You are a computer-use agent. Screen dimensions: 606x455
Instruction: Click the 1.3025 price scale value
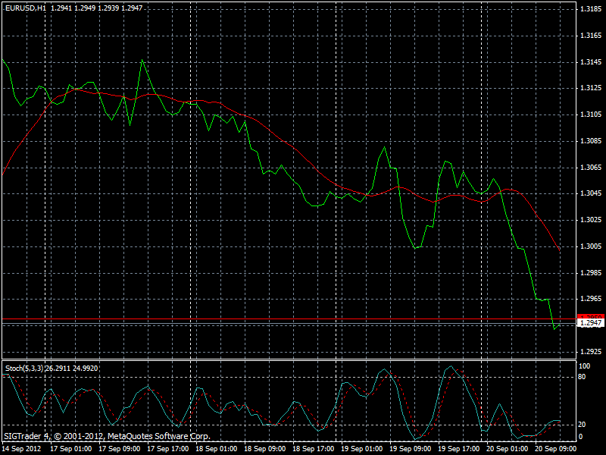pos(591,220)
